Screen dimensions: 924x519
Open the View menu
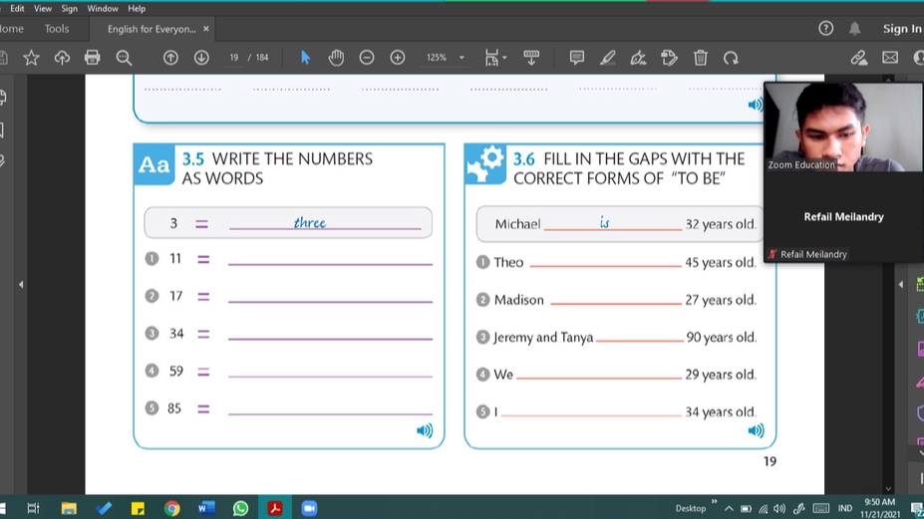(43, 8)
